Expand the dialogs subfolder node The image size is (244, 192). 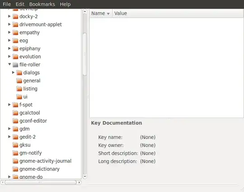pyautogui.click(x=13, y=72)
